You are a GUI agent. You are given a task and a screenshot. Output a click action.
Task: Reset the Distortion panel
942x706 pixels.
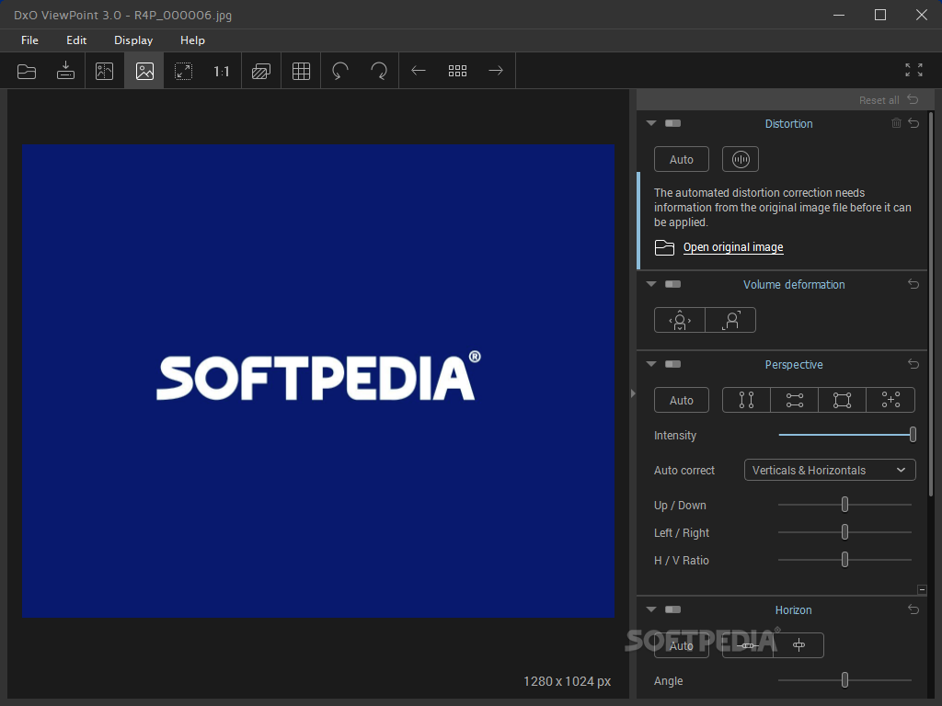tap(913, 123)
